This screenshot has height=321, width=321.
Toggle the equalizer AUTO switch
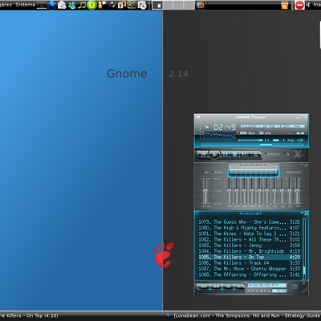point(217,173)
